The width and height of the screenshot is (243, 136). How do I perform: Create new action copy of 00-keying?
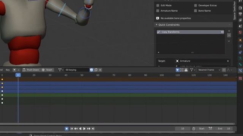(x=96, y=70)
